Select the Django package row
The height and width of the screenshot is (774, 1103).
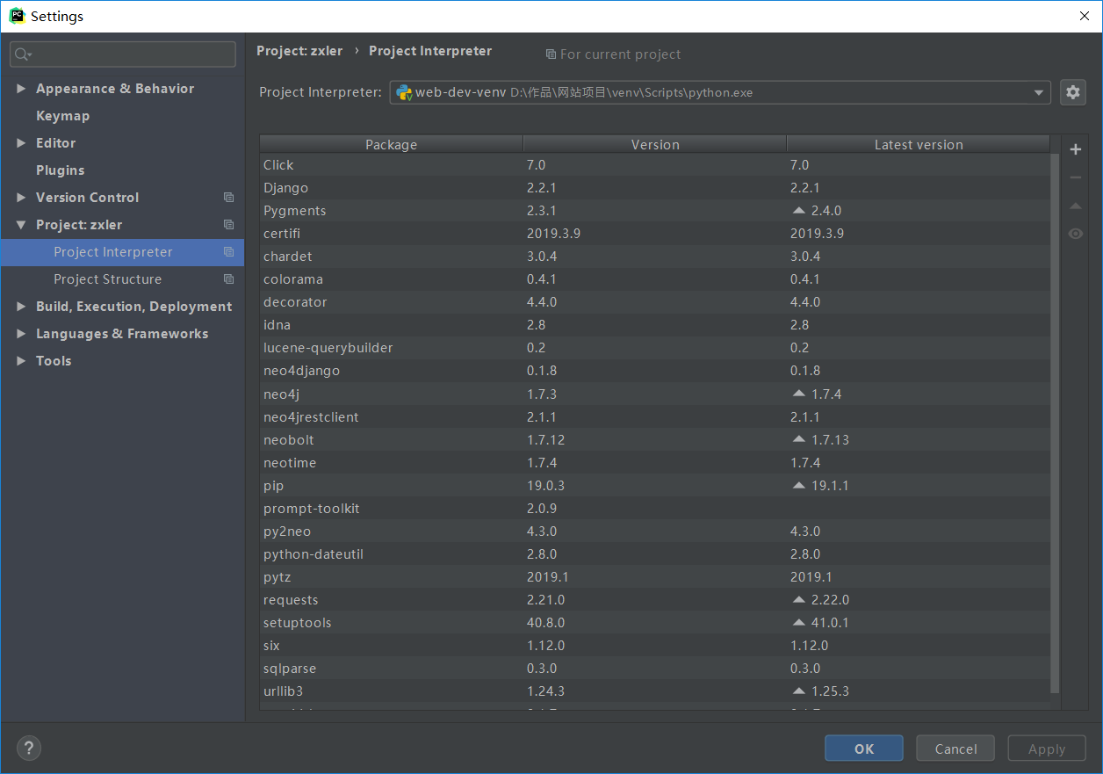[x=655, y=188]
